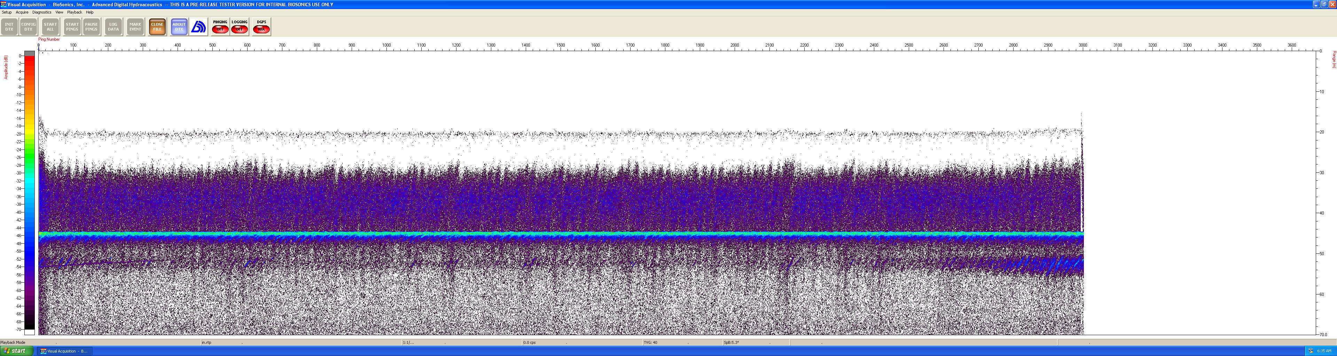
Task: Open the View menu
Action: (59, 13)
